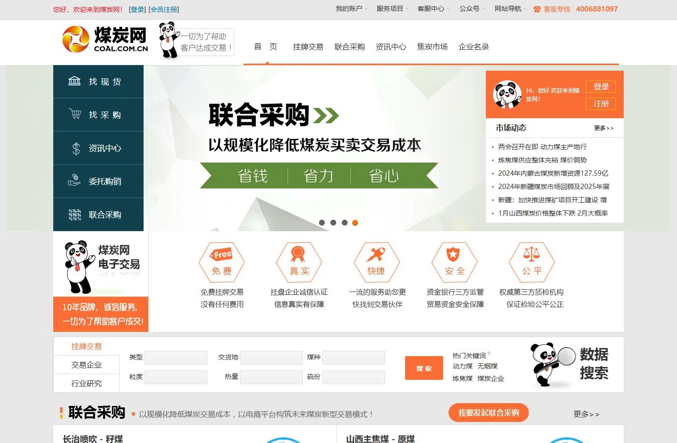Open news 炼焦煤供应整体充裕 煤价弱势
This screenshot has height=443, width=677.
(x=542, y=160)
